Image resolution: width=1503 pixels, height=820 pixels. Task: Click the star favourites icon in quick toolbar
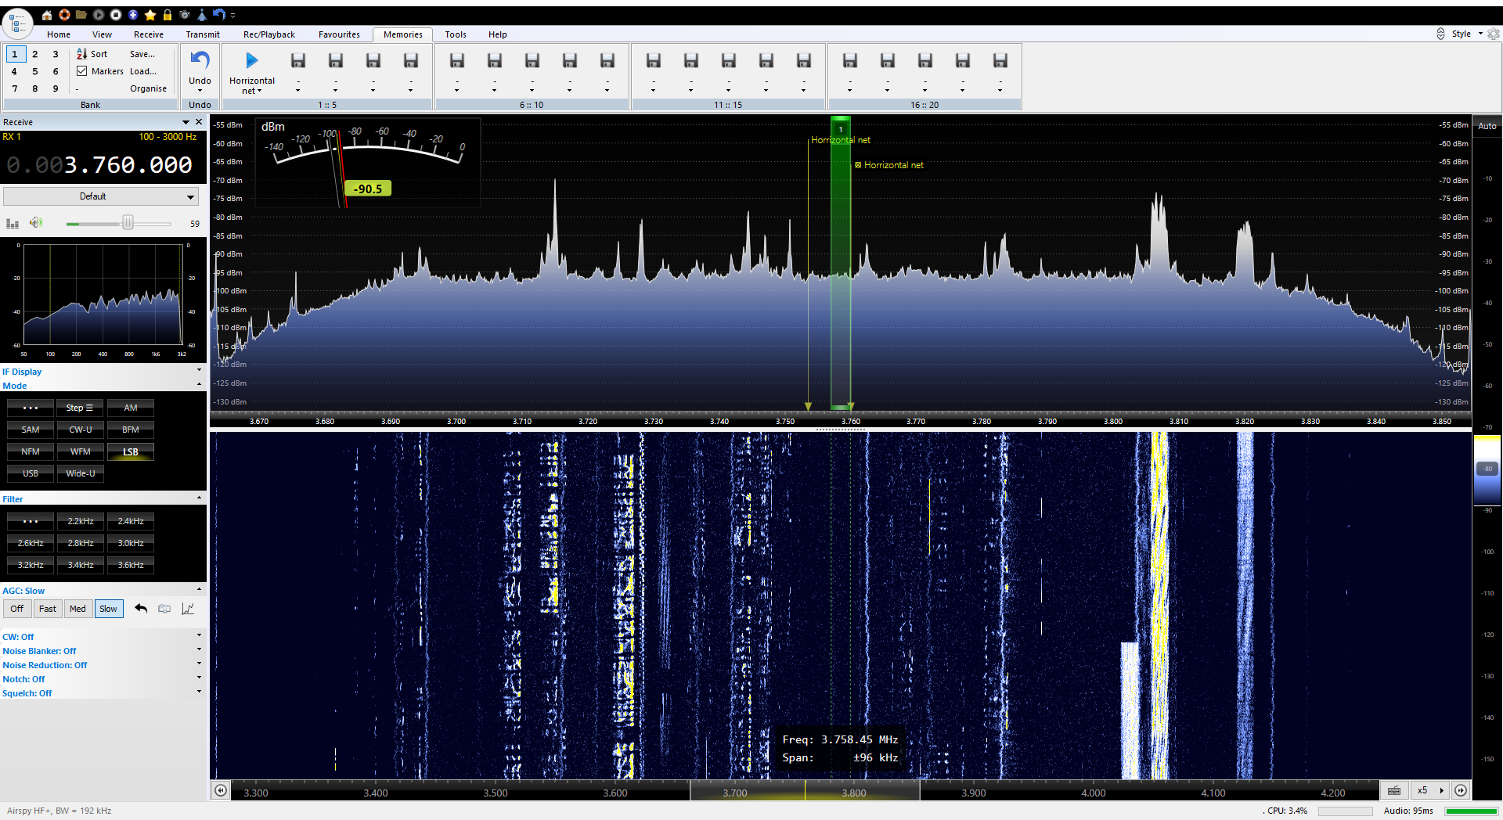click(x=150, y=15)
